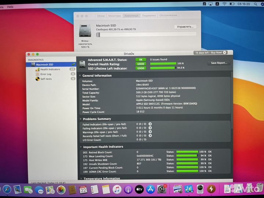Click the battery icon in the menu bar
Screen dimensions: 264x198
tap(232, 4)
